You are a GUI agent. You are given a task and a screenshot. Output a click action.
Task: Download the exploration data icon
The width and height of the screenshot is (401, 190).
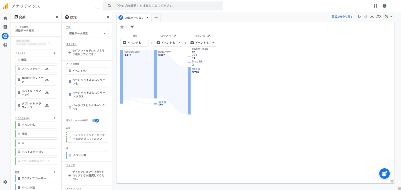point(372,17)
